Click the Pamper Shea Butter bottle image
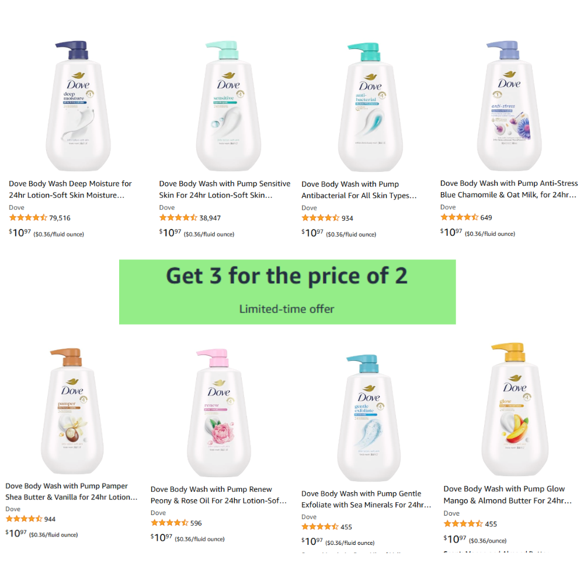The image size is (584, 584). (x=72, y=412)
